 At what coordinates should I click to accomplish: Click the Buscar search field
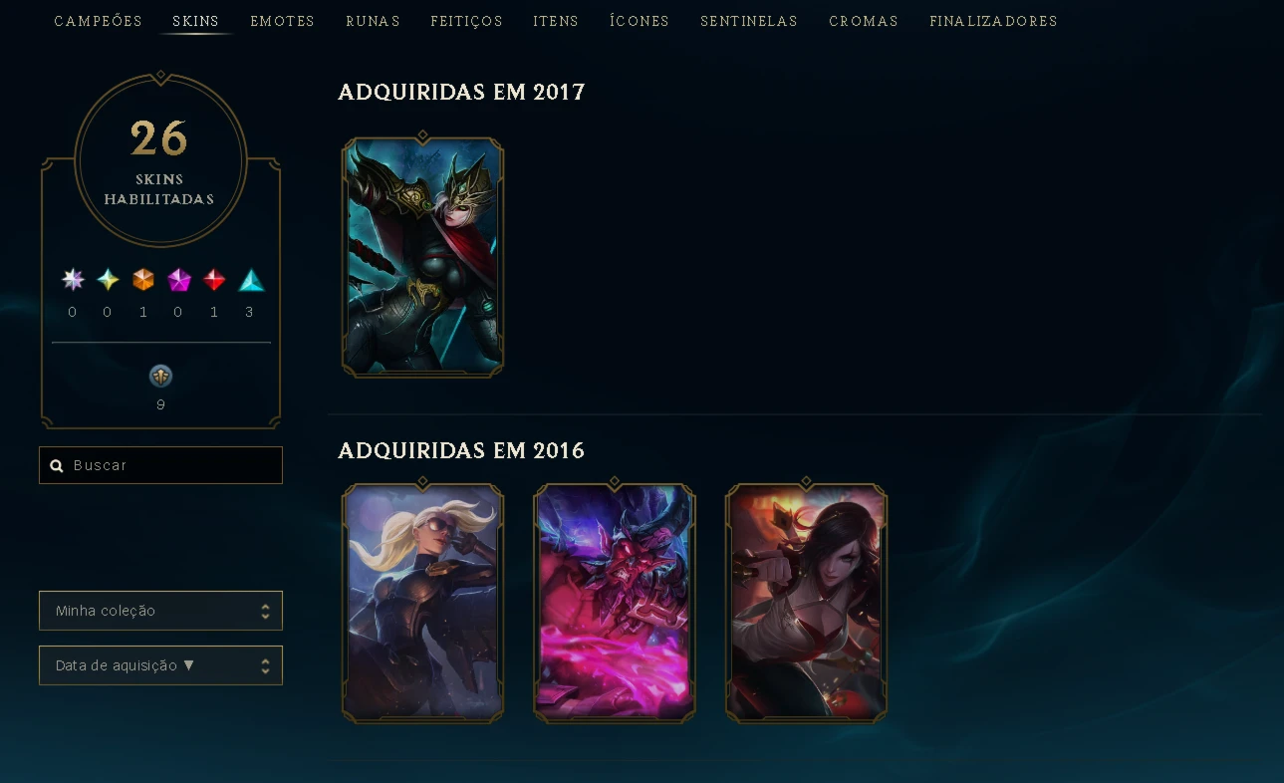[x=160, y=465]
